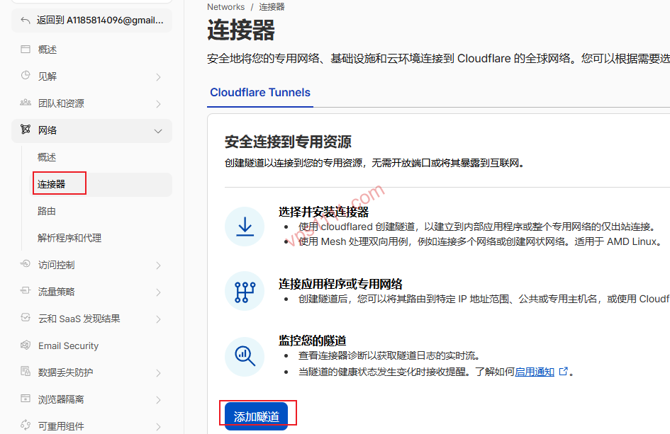Click the 团队和资源 people icon
Screen dimensions: 670x434
coord(26,103)
